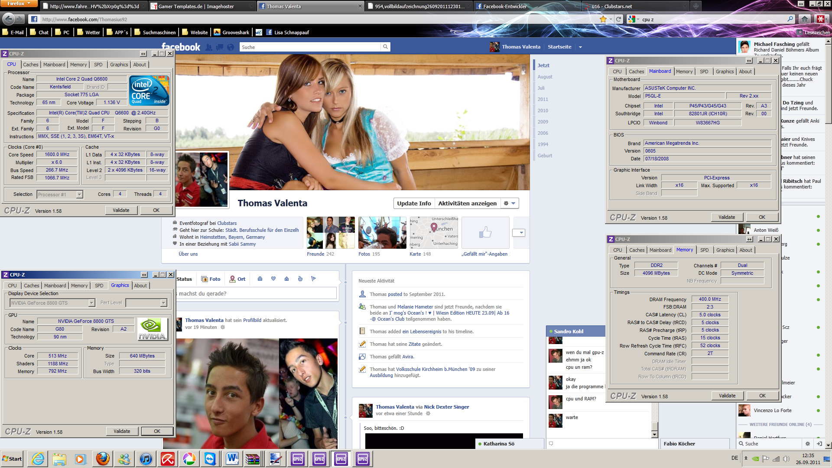
Task: Click the Aktivitäten anzeigen button
Action: (x=467, y=203)
